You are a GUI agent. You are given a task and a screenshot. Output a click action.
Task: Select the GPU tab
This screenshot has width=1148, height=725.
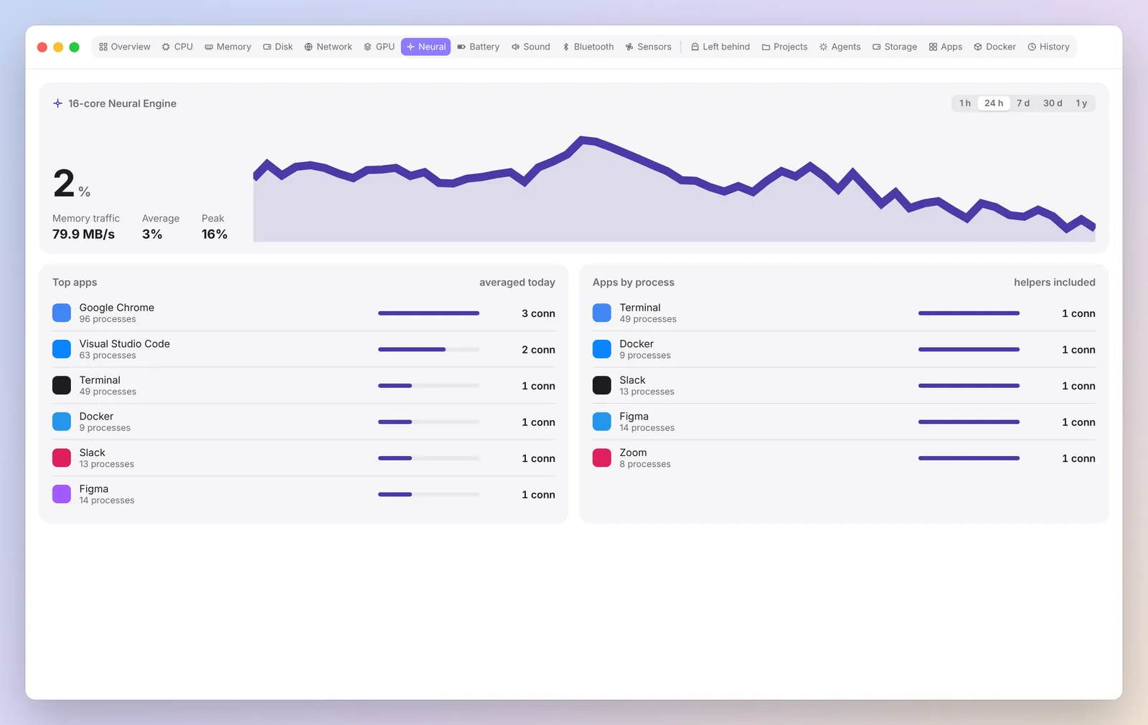click(x=380, y=47)
